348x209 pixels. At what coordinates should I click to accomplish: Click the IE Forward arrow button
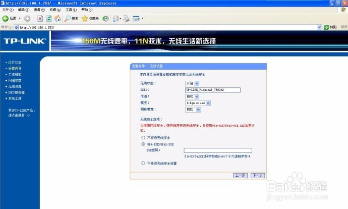coord(27,19)
